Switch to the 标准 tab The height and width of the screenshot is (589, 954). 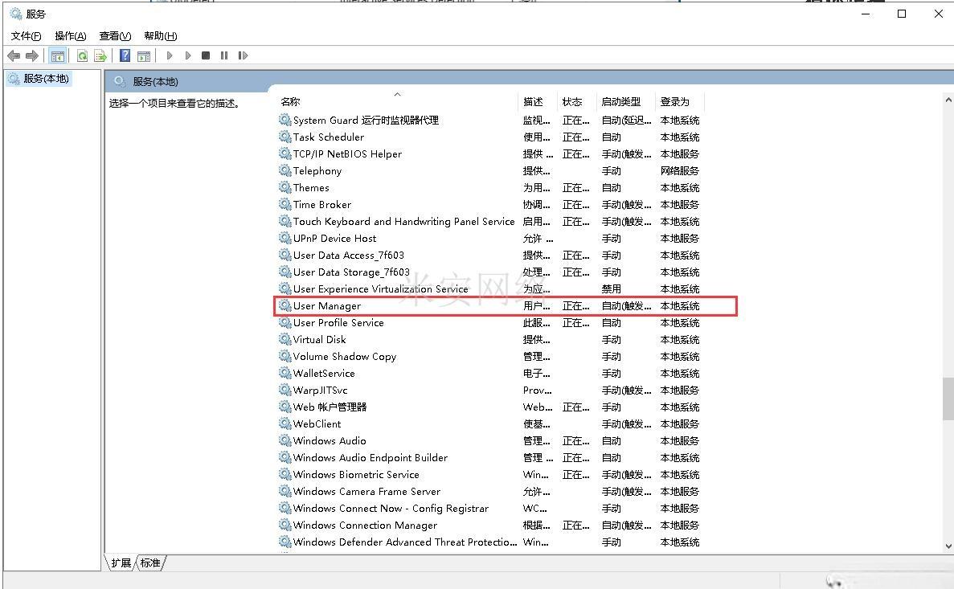click(150, 562)
